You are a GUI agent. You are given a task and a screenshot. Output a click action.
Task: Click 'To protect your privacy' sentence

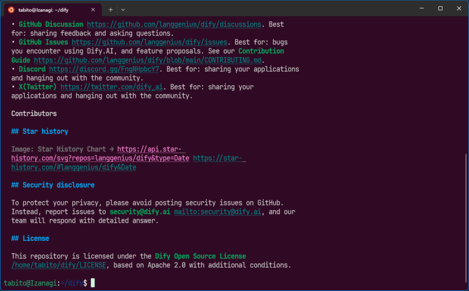pyautogui.click(x=147, y=203)
